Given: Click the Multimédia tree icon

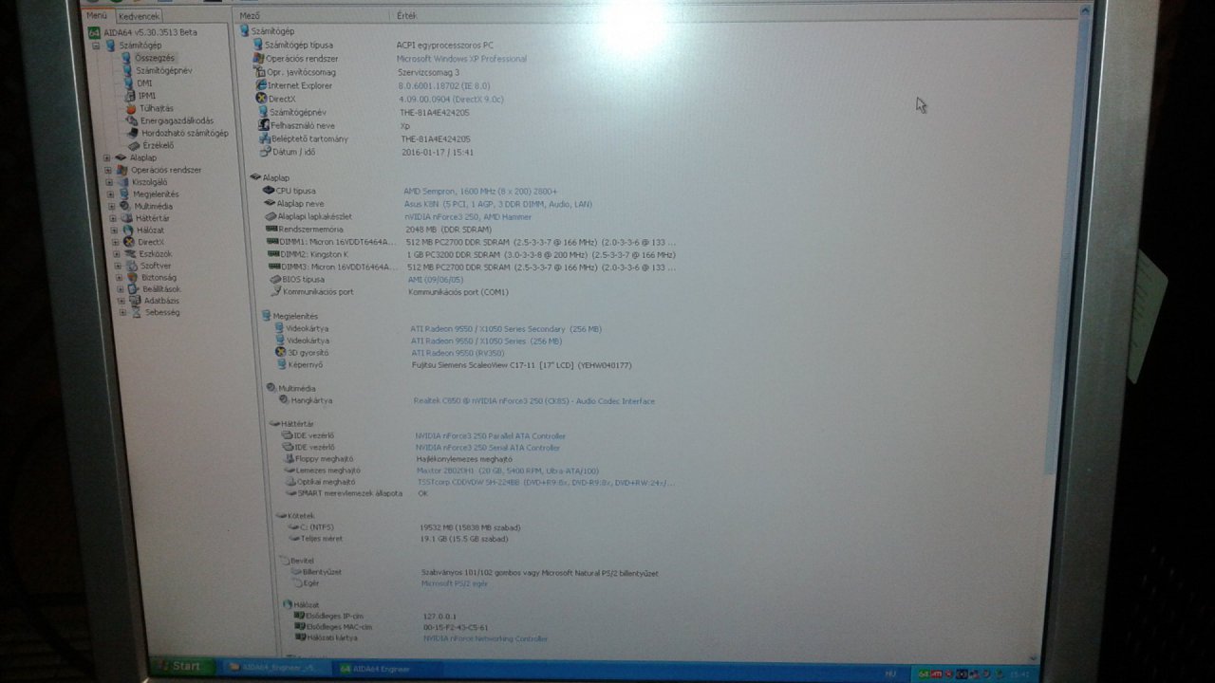Looking at the screenshot, I should click(x=124, y=206).
